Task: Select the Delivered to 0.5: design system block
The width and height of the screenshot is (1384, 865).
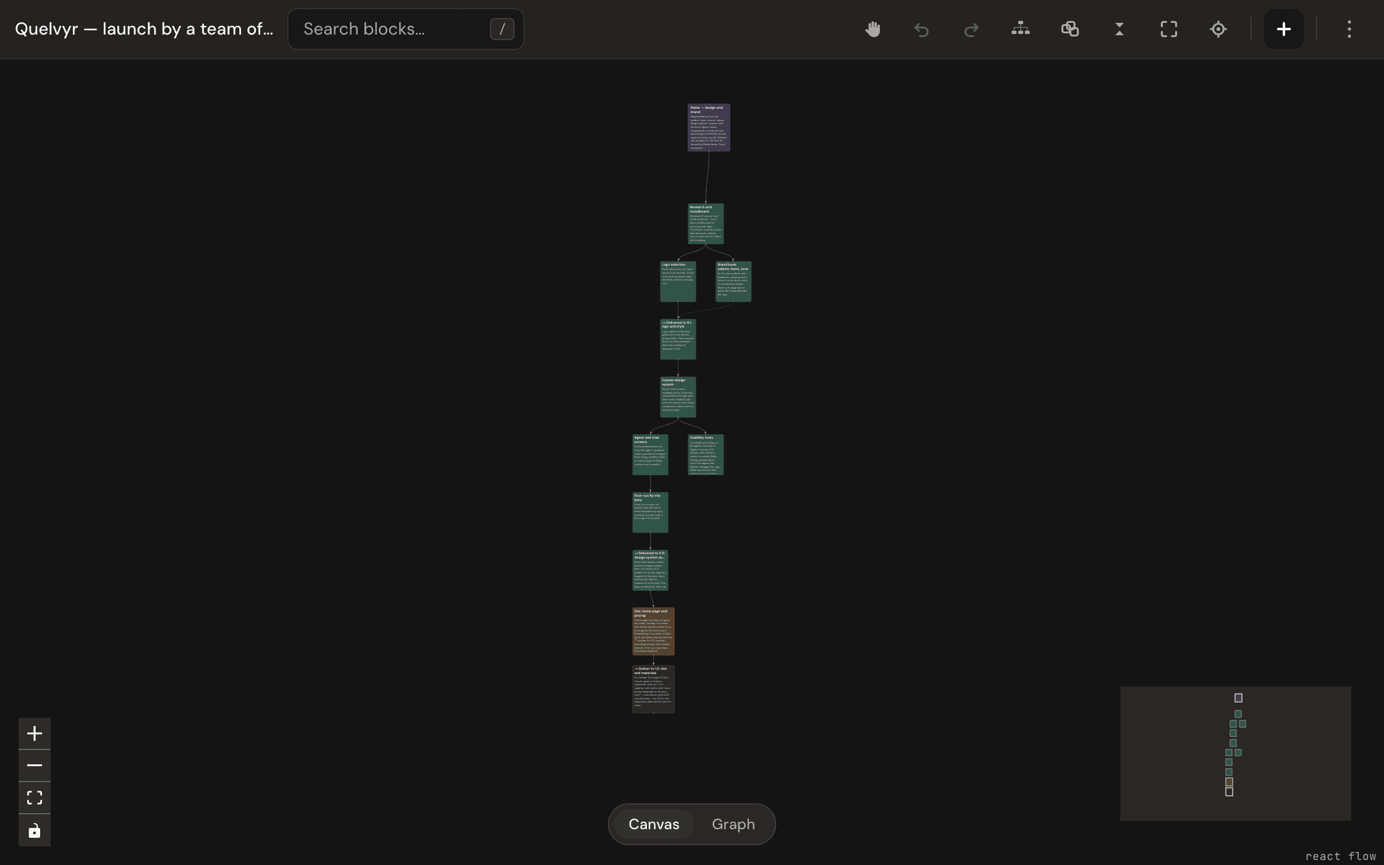Action: coord(650,570)
